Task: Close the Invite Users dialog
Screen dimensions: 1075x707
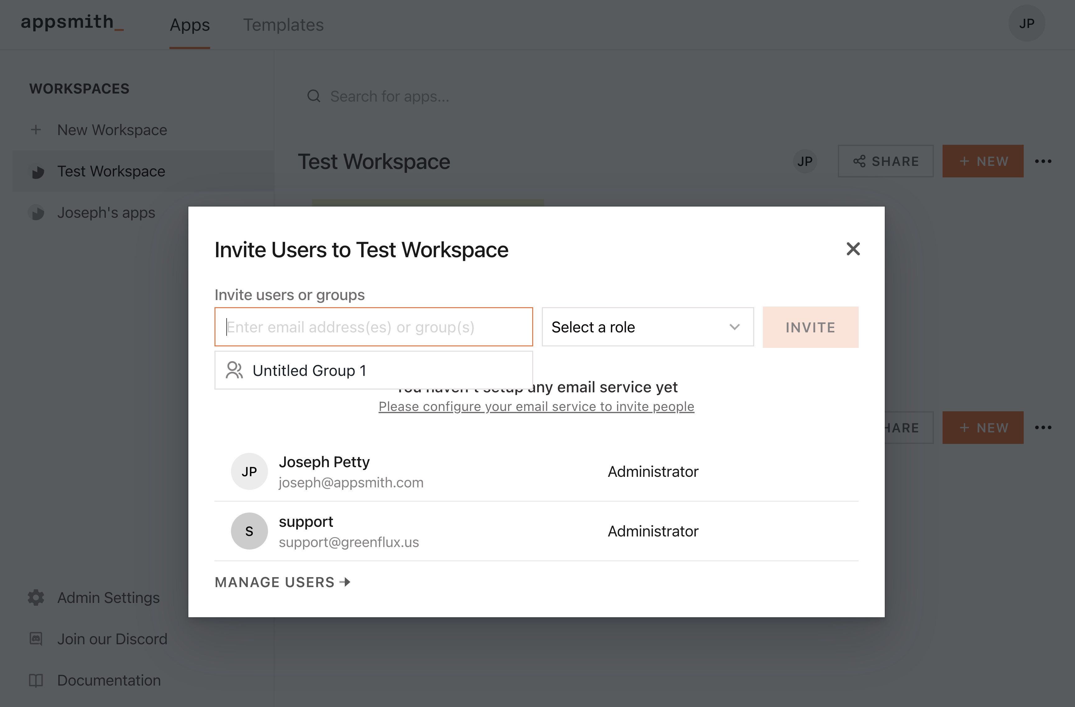Action: (x=853, y=249)
